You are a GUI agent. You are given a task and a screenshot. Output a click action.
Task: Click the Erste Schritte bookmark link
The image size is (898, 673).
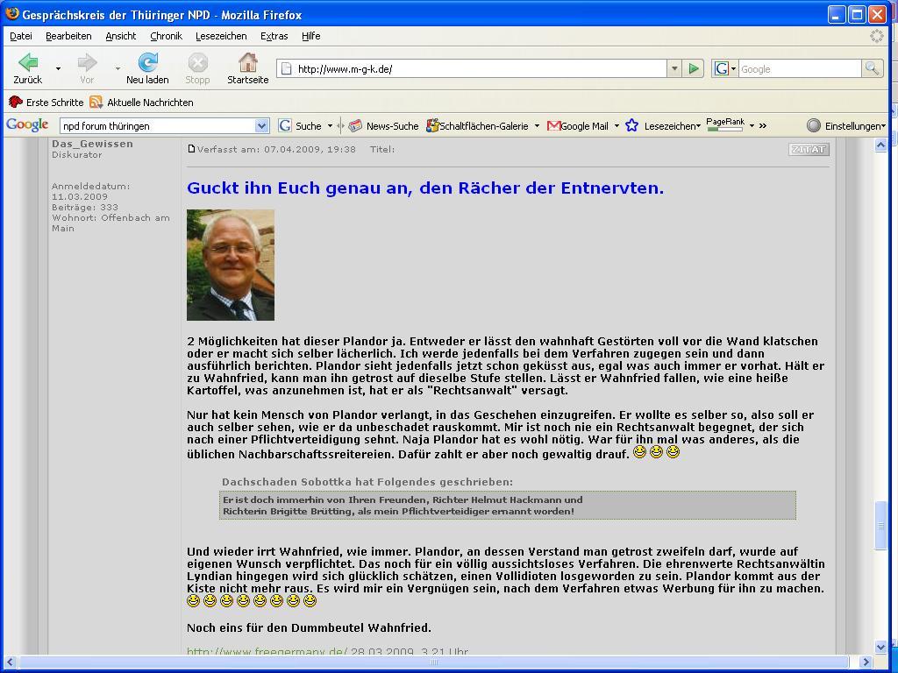tap(46, 103)
